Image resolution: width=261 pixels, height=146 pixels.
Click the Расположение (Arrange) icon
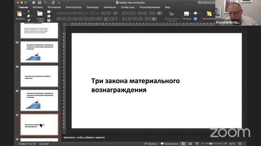point(209,14)
